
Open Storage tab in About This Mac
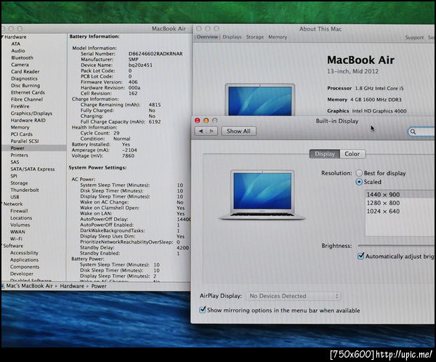tap(255, 37)
